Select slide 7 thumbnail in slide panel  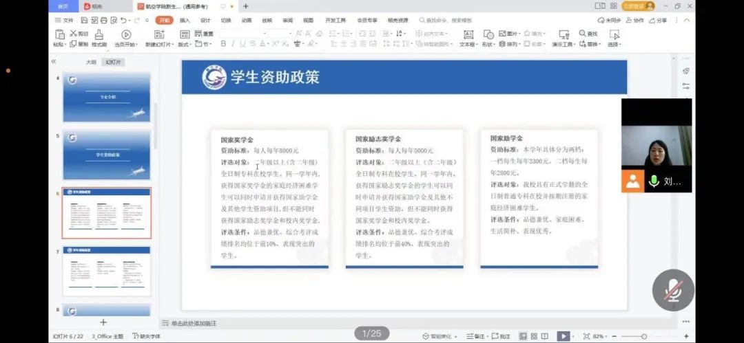point(106,271)
